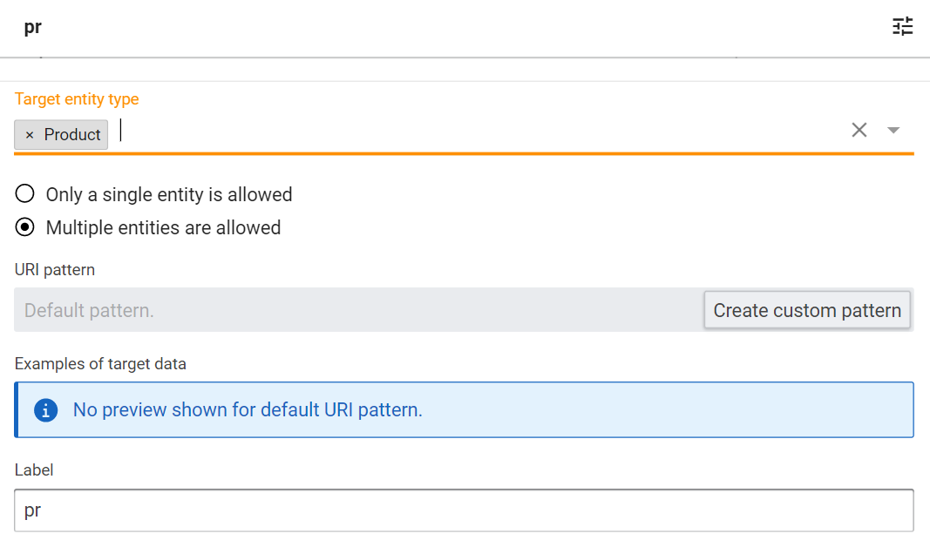Click the "URI pattern" field label
The height and width of the screenshot is (547, 930).
(x=55, y=270)
